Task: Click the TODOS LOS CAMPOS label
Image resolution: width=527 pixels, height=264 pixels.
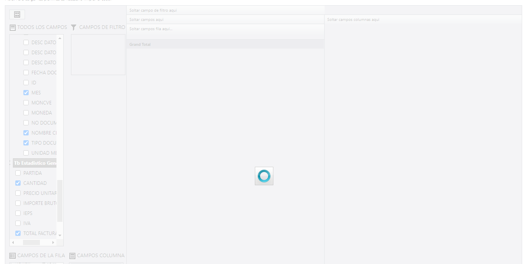Action: (x=42, y=27)
